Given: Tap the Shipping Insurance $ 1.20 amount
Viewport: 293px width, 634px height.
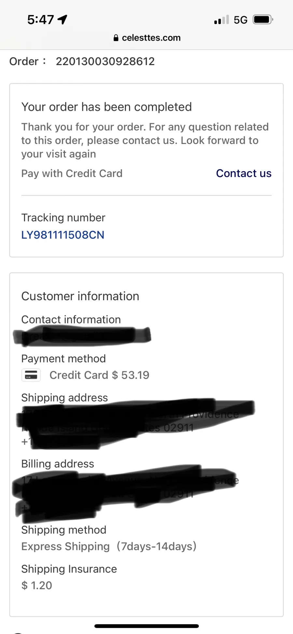Looking at the screenshot, I should click(x=37, y=585).
